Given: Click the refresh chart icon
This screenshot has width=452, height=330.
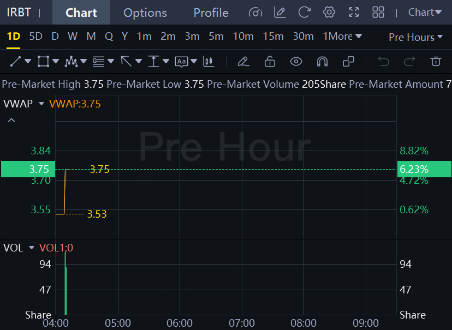Looking at the screenshot, I should pos(305,13).
